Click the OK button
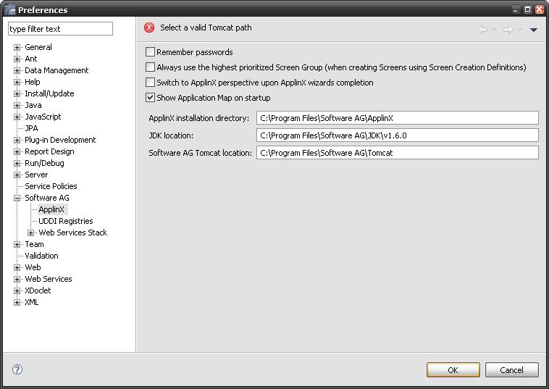Screen dimensions: 549x389 pos(453,369)
